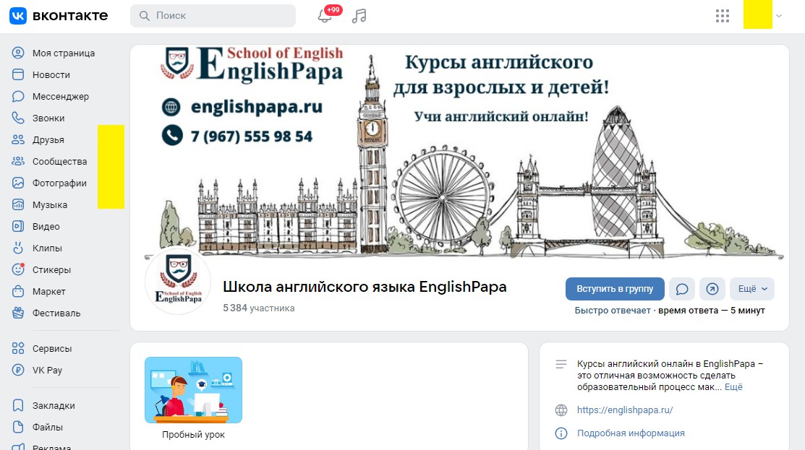Expand the Ещё dropdown button
The height and width of the screenshot is (450, 805).
(x=752, y=289)
